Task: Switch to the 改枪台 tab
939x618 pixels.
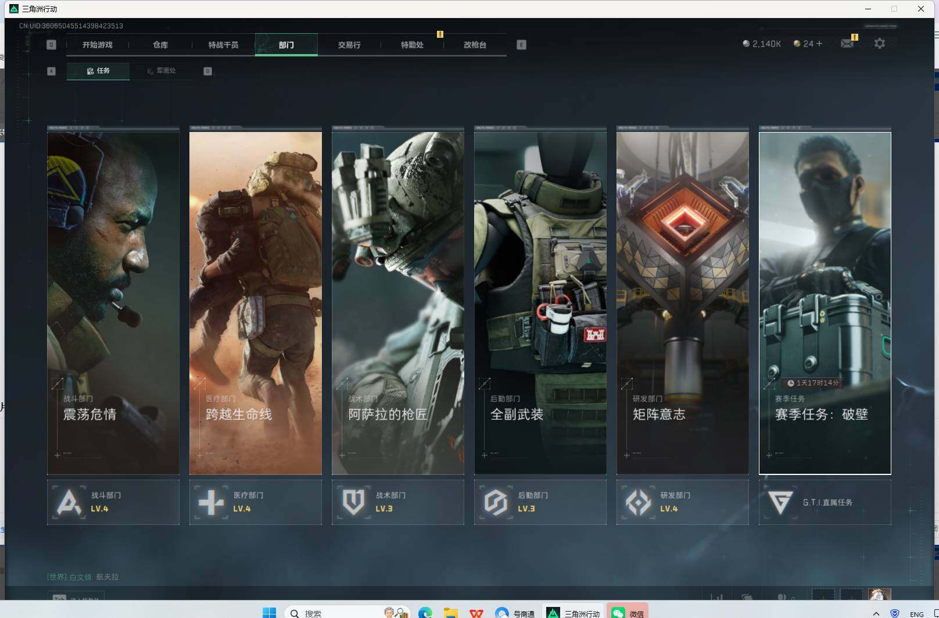Action: point(475,45)
